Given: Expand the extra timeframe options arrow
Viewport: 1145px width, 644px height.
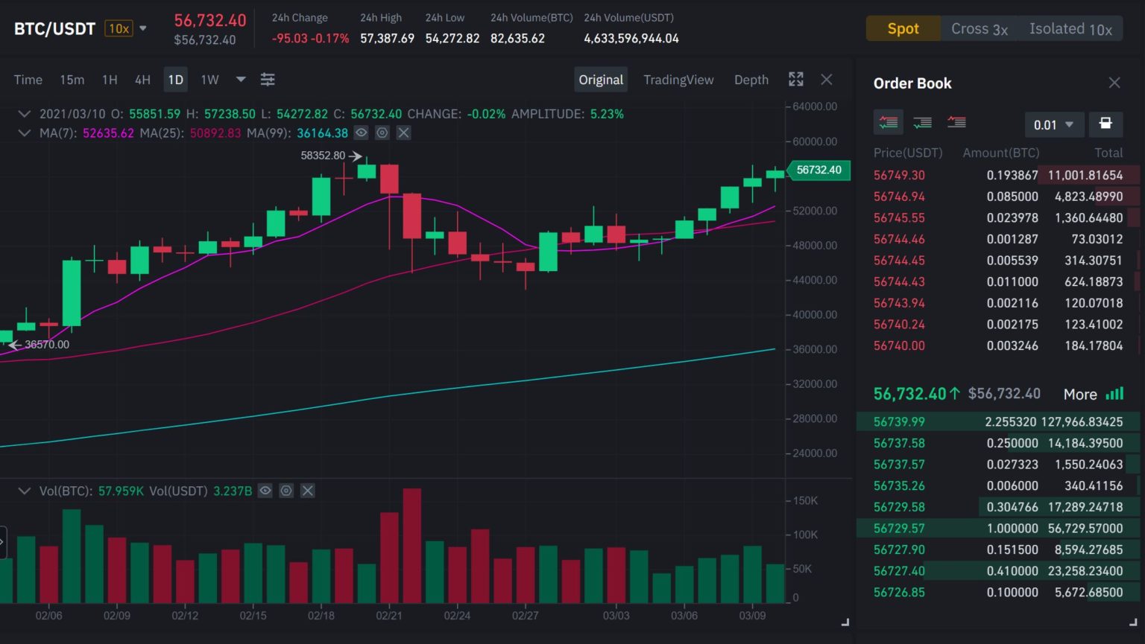Looking at the screenshot, I should [x=240, y=79].
